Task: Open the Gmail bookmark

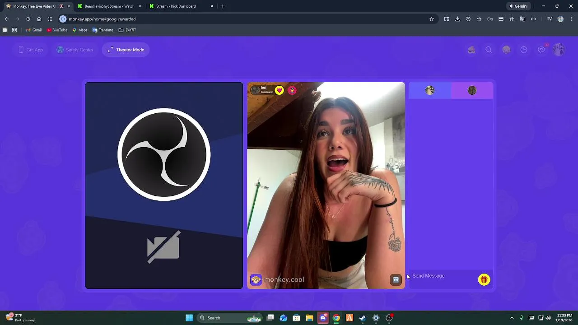Action: tap(34, 30)
